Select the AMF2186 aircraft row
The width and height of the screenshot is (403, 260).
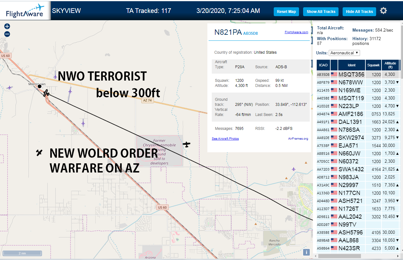tap(358, 114)
